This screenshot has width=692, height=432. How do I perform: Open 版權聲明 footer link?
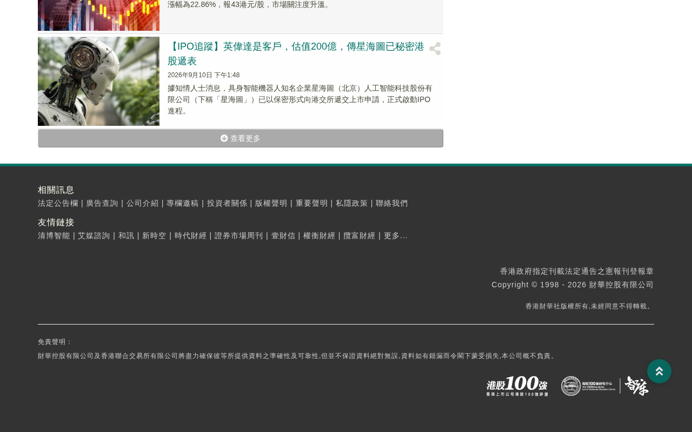tap(271, 204)
